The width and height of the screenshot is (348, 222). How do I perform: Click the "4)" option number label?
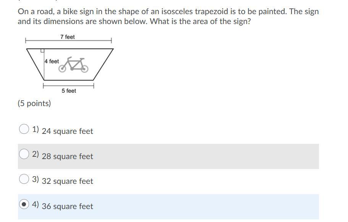pos(36,205)
